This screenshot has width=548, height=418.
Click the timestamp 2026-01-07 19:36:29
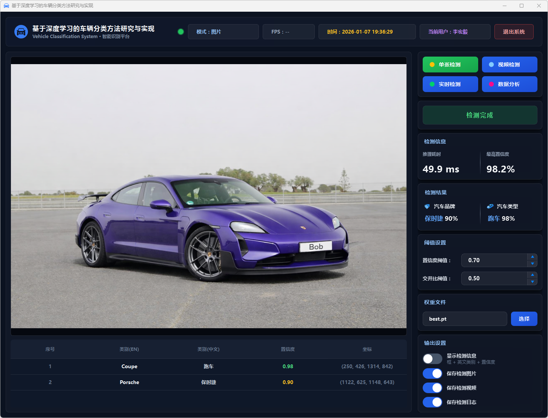[367, 32]
